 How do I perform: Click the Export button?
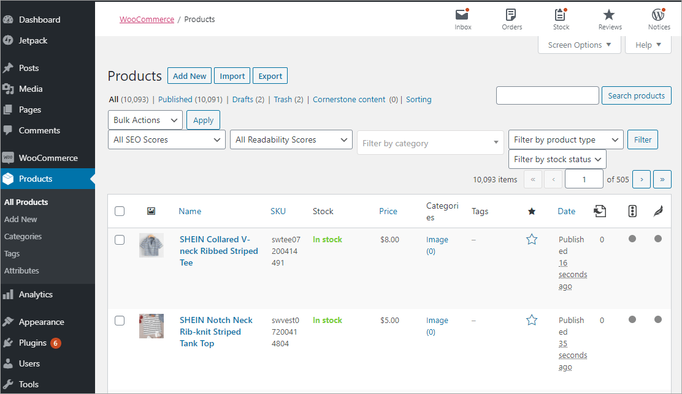pyautogui.click(x=270, y=76)
